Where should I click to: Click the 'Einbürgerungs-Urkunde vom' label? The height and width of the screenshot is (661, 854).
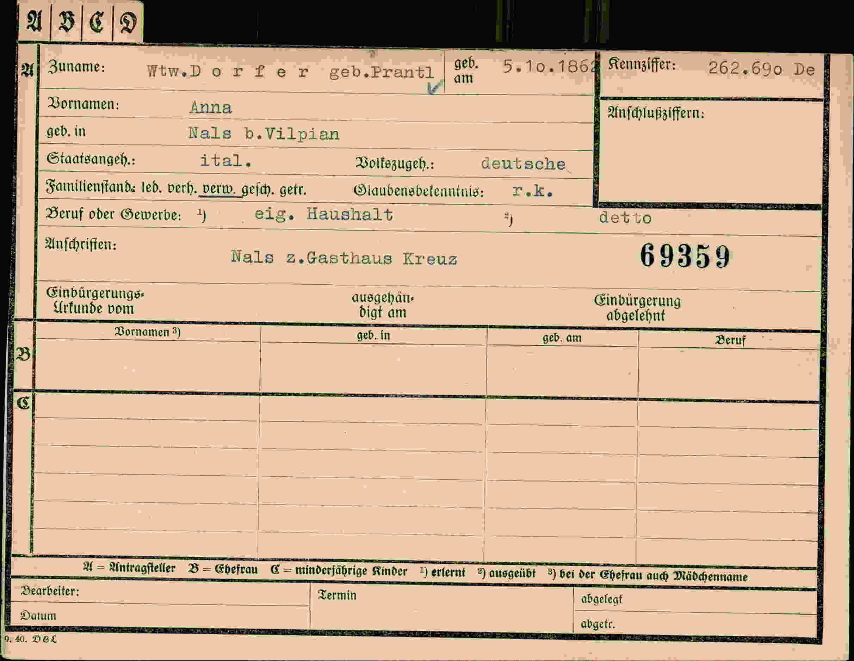(95, 301)
